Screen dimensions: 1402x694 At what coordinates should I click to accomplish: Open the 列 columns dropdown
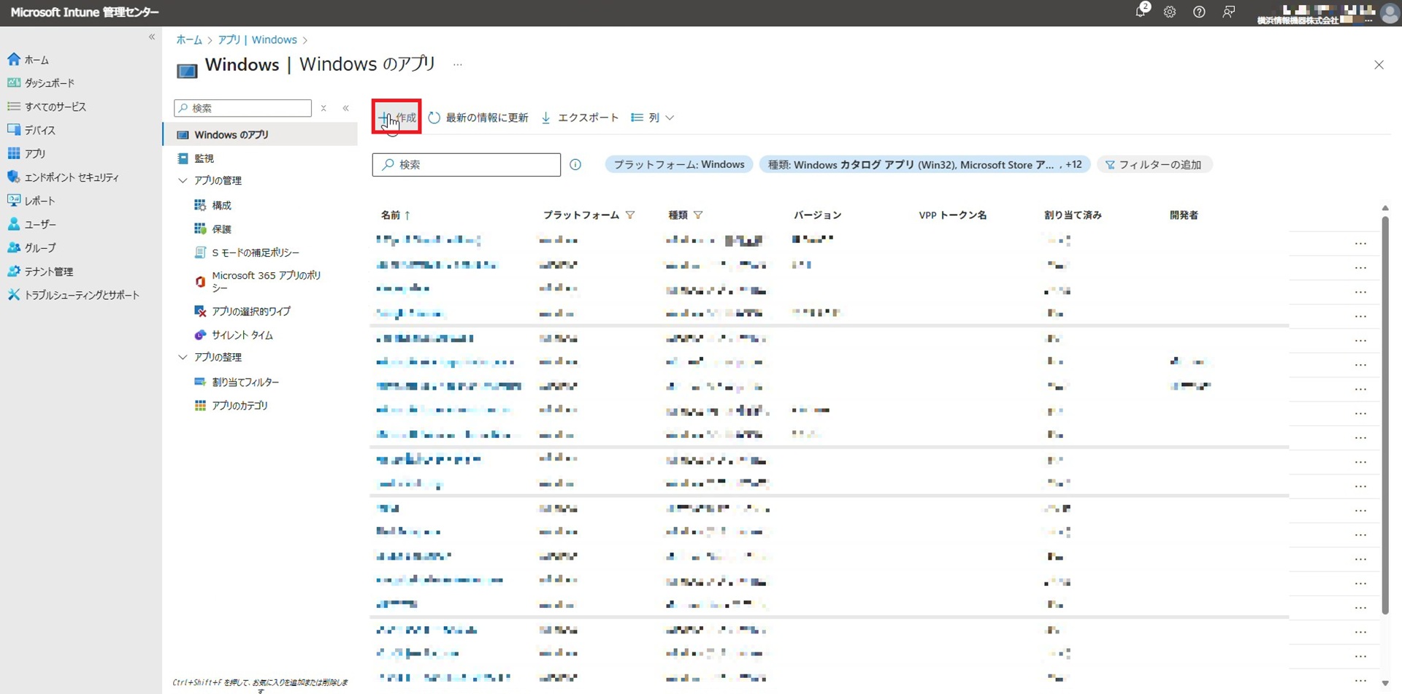click(653, 117)
